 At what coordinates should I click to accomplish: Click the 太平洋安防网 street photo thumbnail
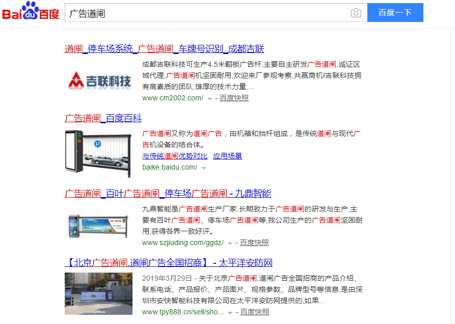coord(98,293)
